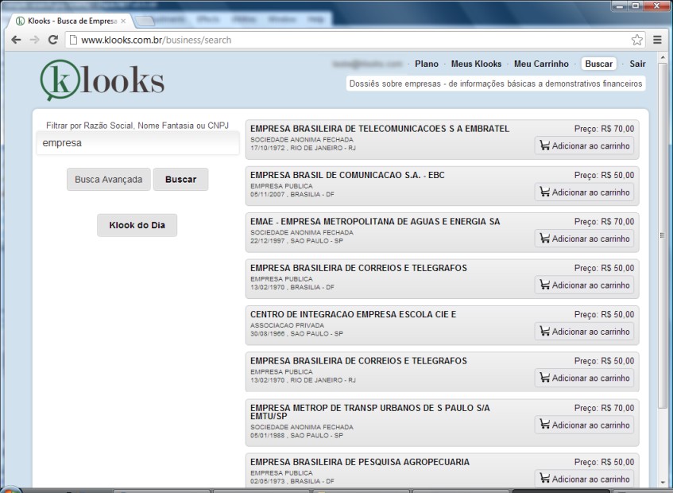This screenshot has width=673, height=493.
Task: Click the Klooks logo
Action: pyautogui.click(x=102, y=80)
